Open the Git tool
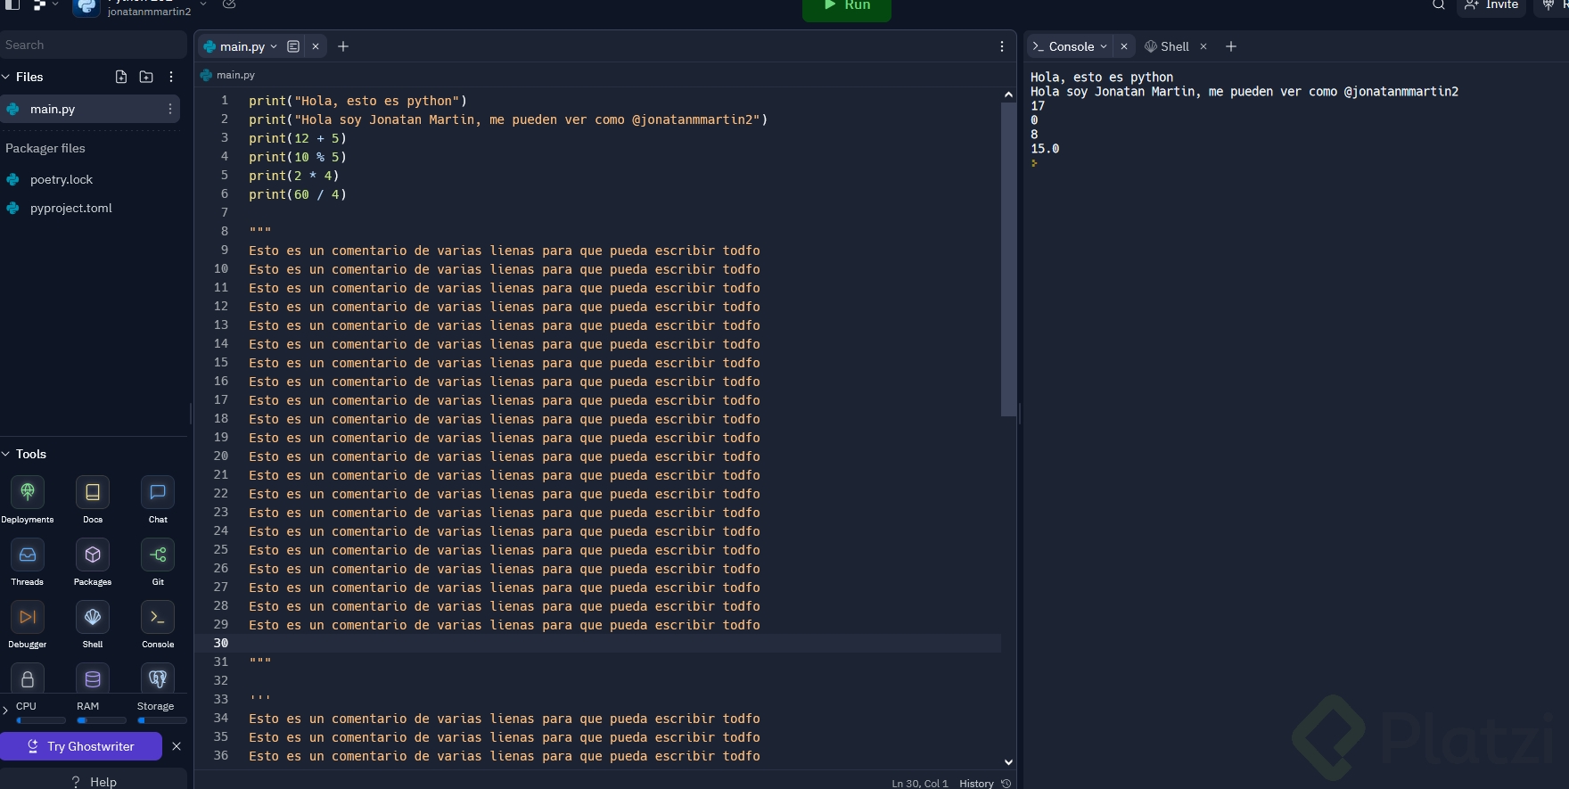The image size is (1569, 789). [158, 555]
